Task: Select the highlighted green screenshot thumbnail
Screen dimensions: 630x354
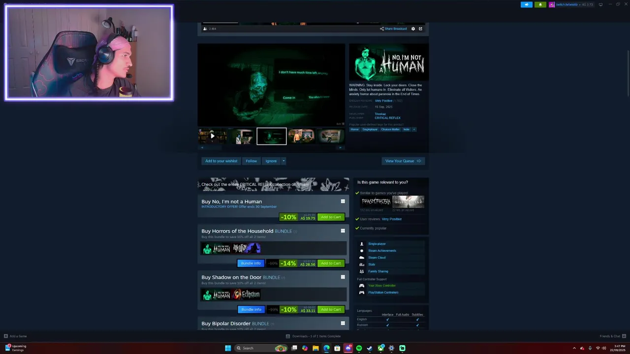Action: [x=272, y=136]
